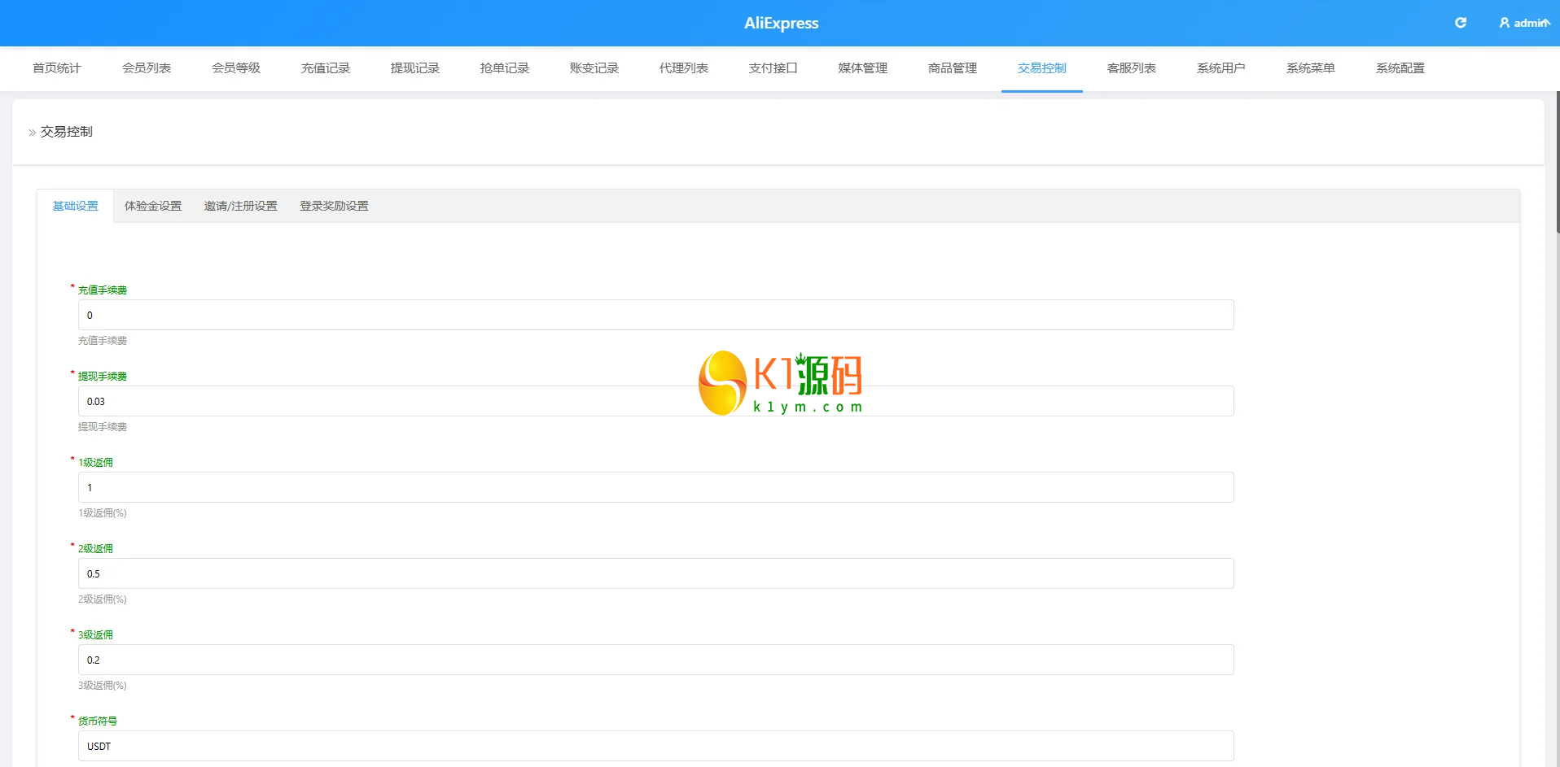
Task: Switch to 邀请/注册设置 tab
Action: click(x=241, y=207)
